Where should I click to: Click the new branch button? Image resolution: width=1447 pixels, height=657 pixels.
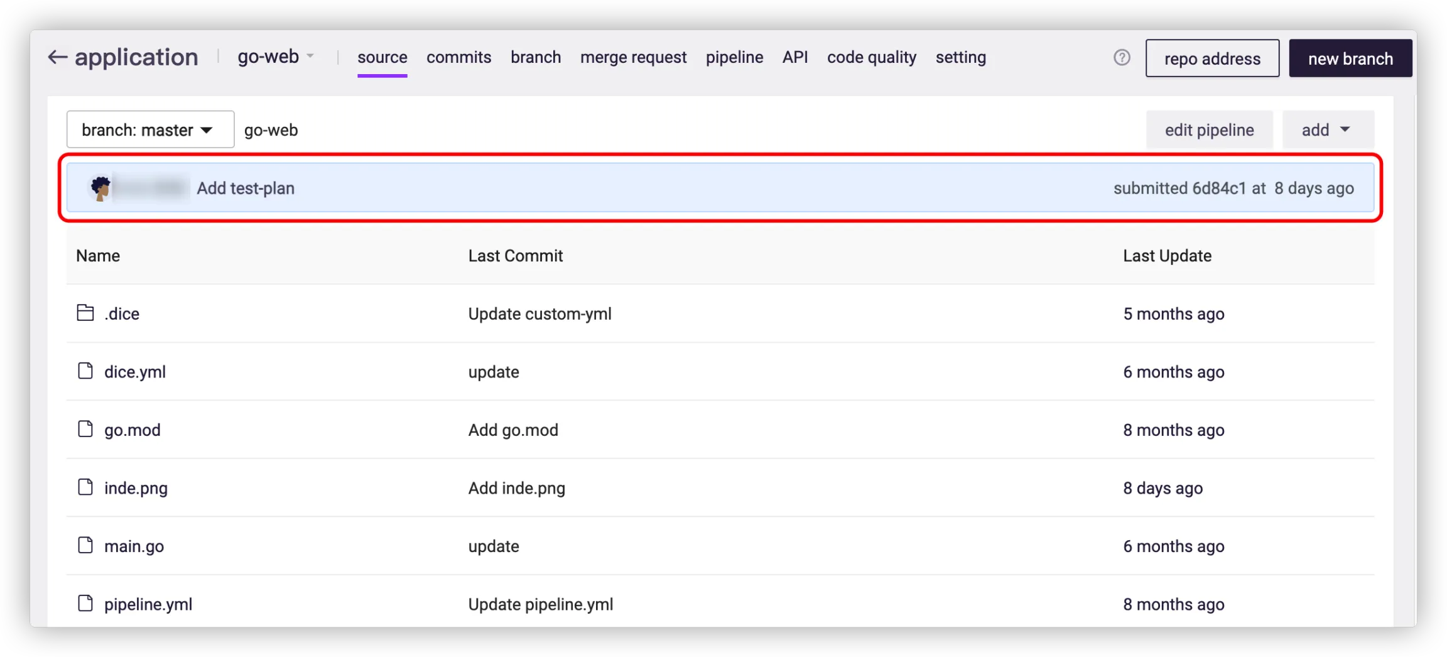click(x=1350, y=58)
